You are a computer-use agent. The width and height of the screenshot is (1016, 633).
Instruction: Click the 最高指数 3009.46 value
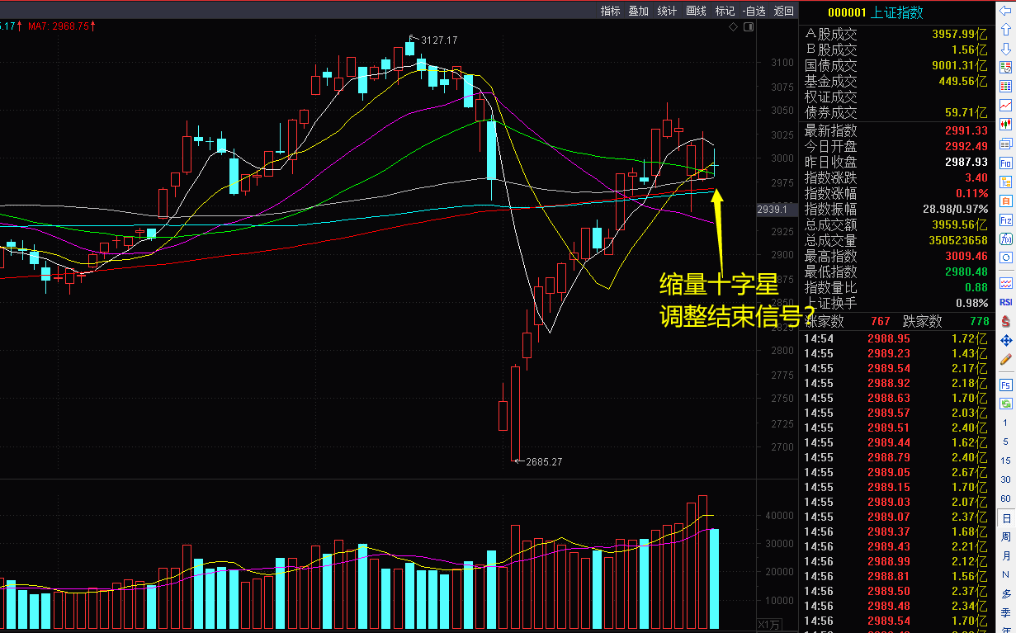[x=966, y=256]
